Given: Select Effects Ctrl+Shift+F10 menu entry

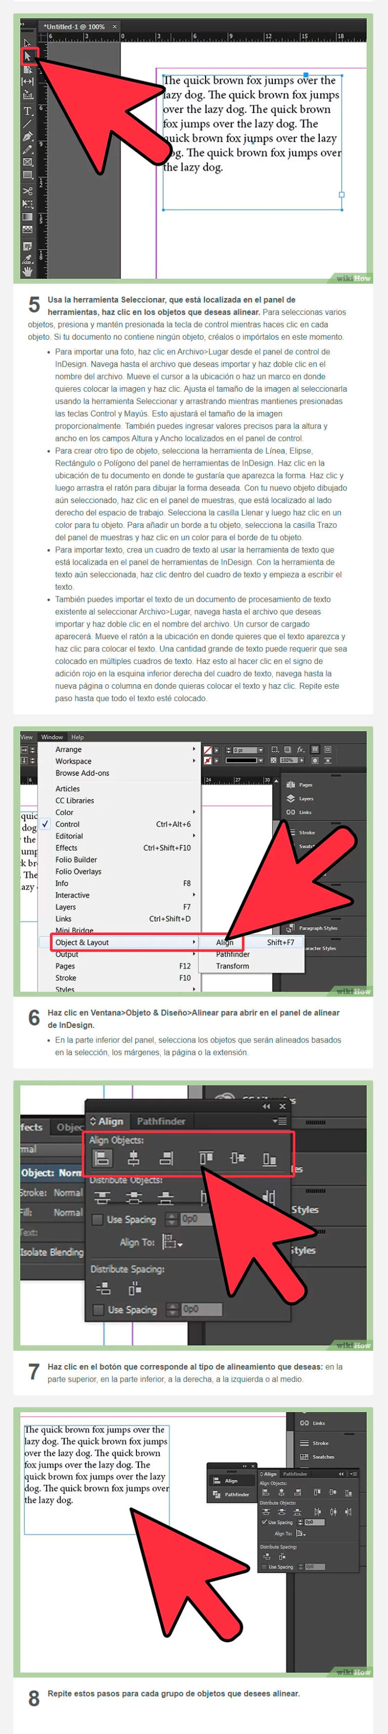Looking at the screenshot, I should pyautogui.click(x=120, y=848).
